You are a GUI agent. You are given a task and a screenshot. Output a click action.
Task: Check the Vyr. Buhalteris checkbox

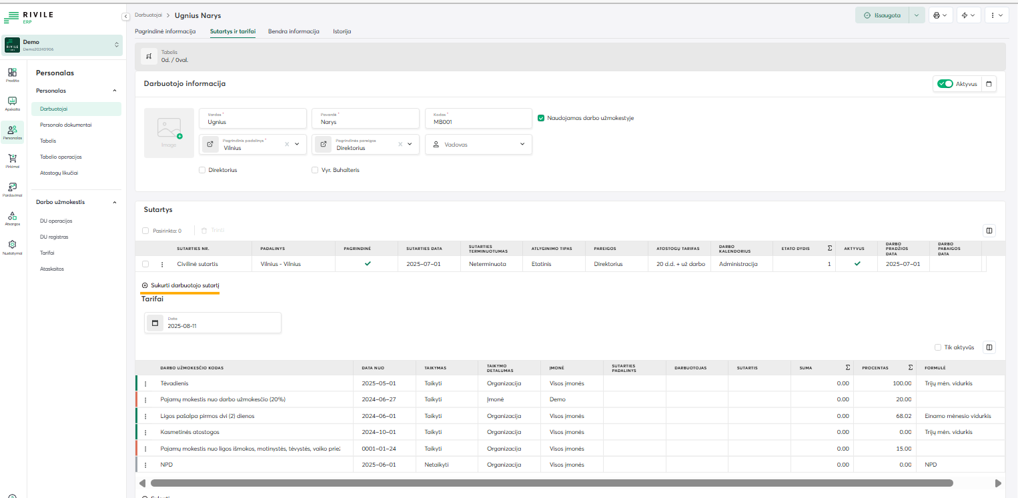click(315, 170)
